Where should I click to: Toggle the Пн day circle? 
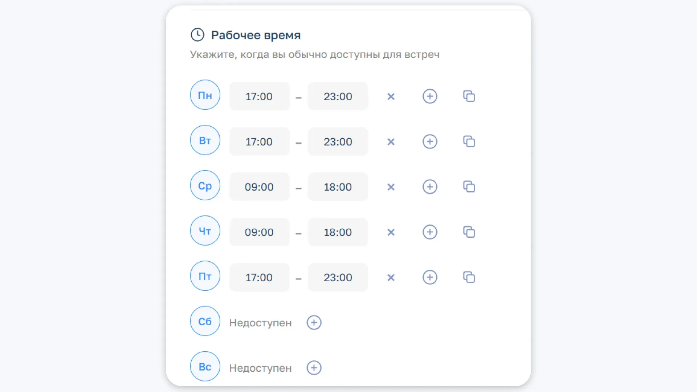coord(205,95)
